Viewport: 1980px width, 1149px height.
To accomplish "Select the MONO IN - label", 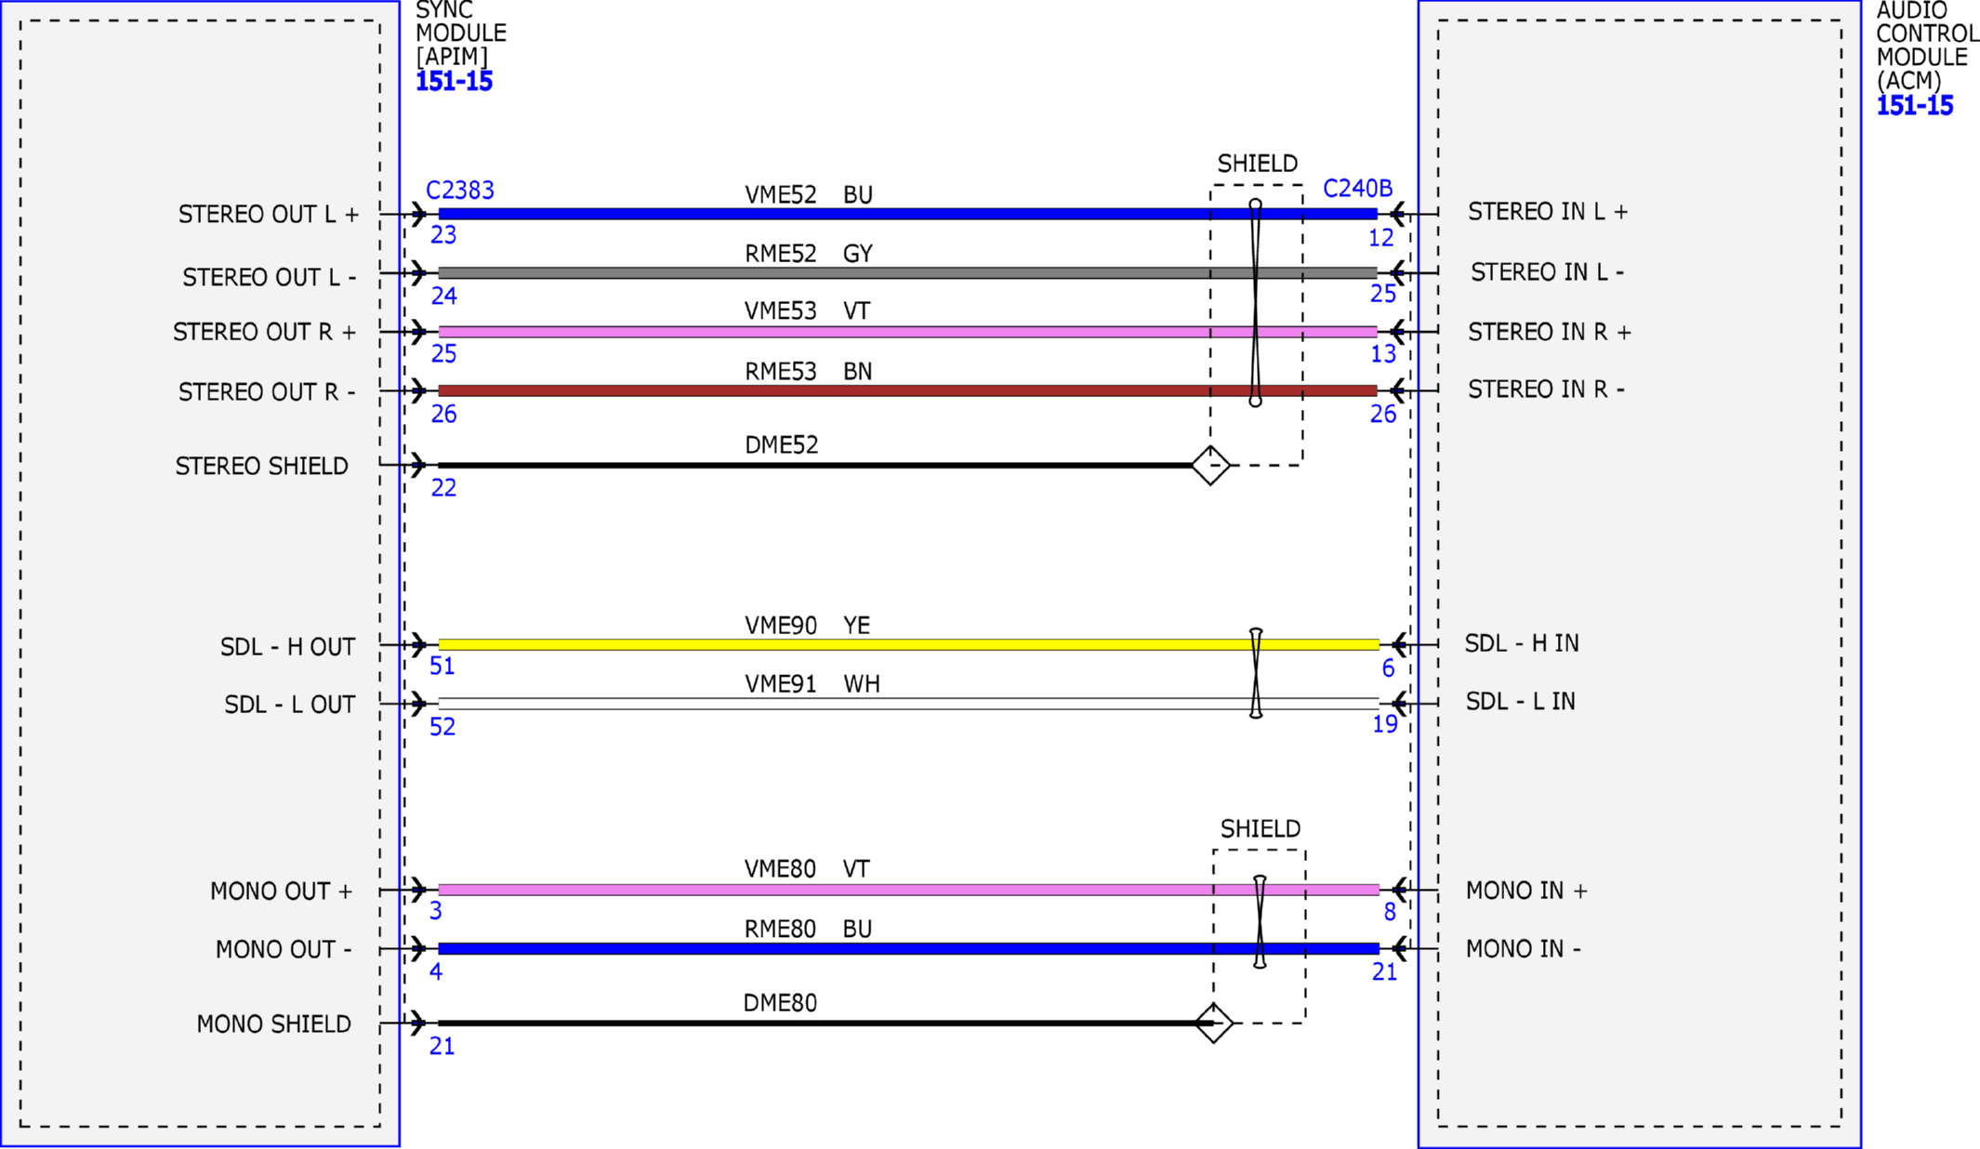I will (1524, 949).
